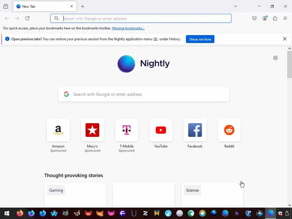Viewport: 292px width, 219px height.
Task: Open a new tab with plus button
Action: click(83, 7)
